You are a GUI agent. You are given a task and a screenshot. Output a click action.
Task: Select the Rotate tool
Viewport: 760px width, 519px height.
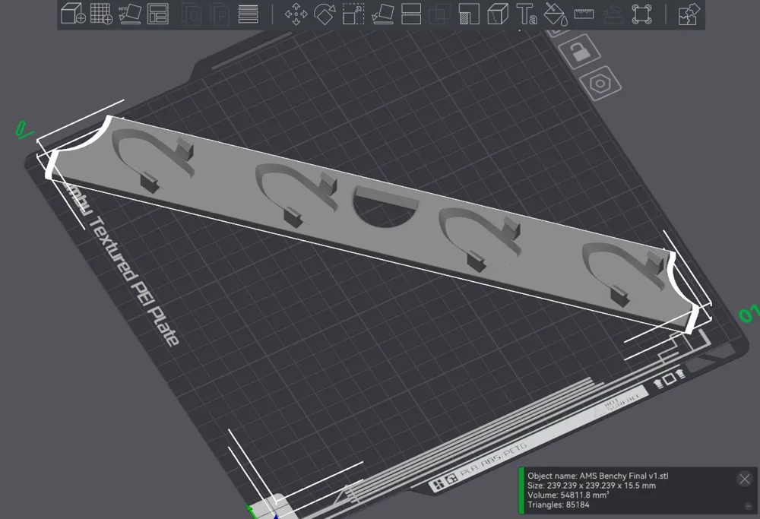[x=325, y=14]
